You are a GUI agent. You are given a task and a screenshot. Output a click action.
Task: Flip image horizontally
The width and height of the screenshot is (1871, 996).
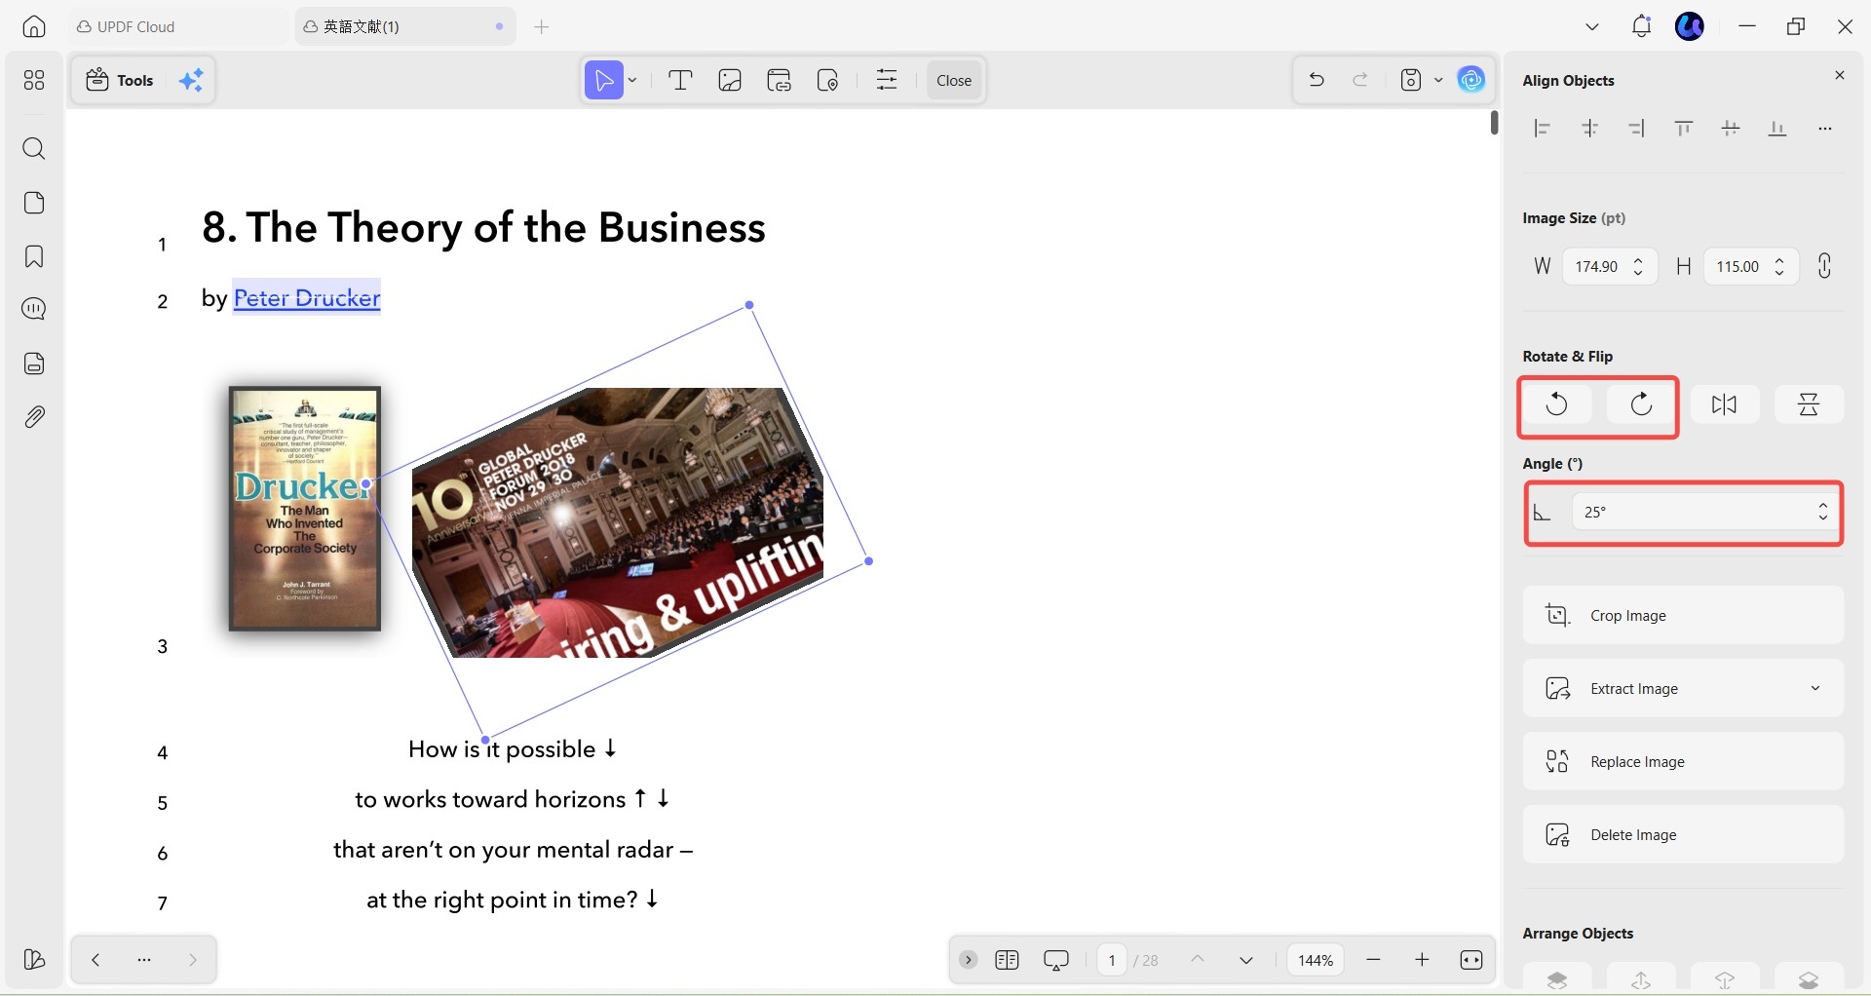[1725, 404]
